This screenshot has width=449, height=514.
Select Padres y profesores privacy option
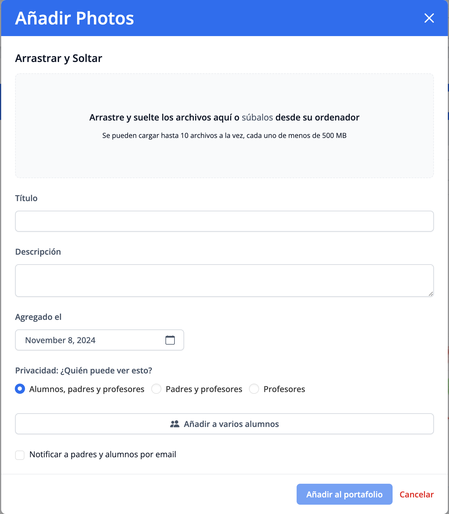tap(156, 389)
